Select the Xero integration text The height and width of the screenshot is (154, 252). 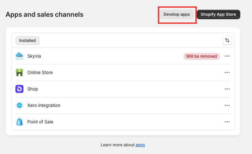[x=44, y=105]
